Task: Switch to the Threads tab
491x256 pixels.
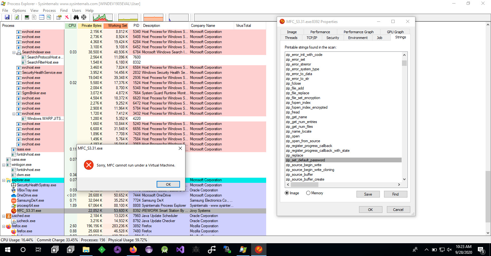Action: [291, 38]
